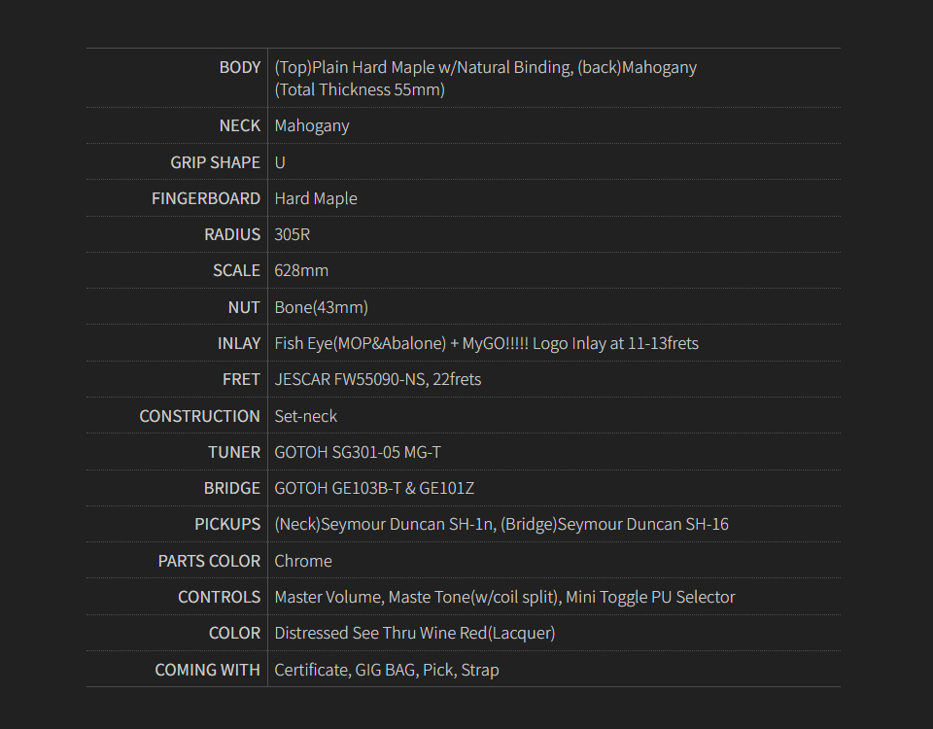933x729 pixels.
Task: Select the "Hard Maple" fingerboard value
Action: coord(316,198)
